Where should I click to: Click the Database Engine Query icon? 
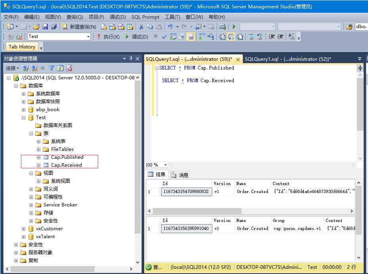pos(103,27)
